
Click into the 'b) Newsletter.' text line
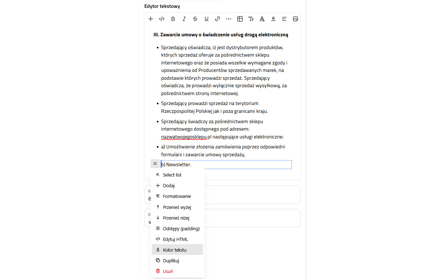pyautogui.click(x=213, y=164)
